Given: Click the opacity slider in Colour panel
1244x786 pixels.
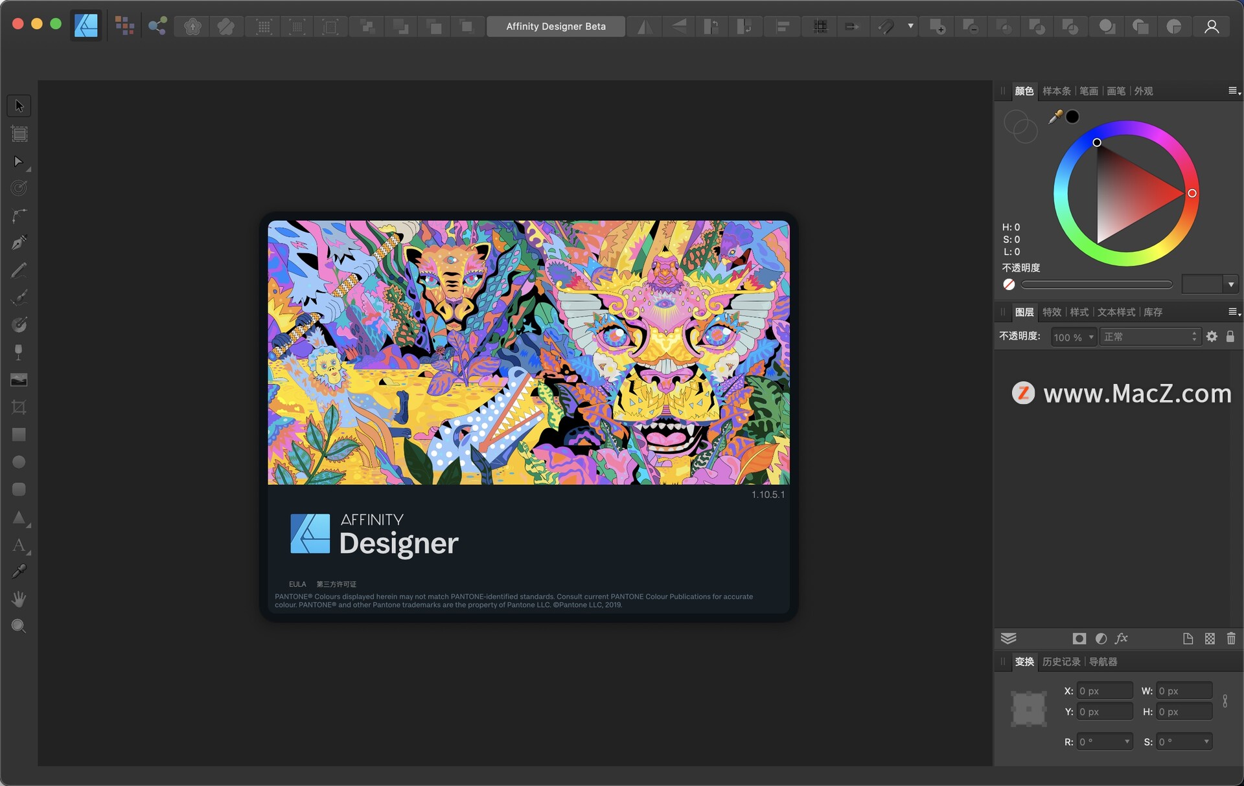Looking at the screenshot, I should 1097,284.
